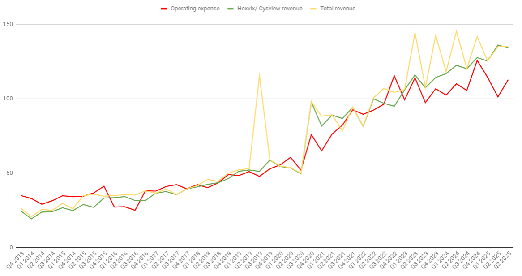Click the Operating expense dip at Q3 2016
The image size is (522, 276).
click(x=135, y=210)
